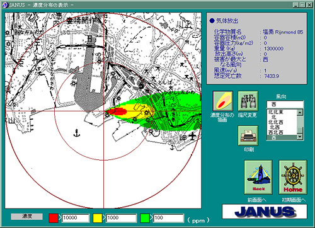The height and width of the screenshot is (228, 315).
Task: Click the JANUS logo banner
Action: coord(265,212)
